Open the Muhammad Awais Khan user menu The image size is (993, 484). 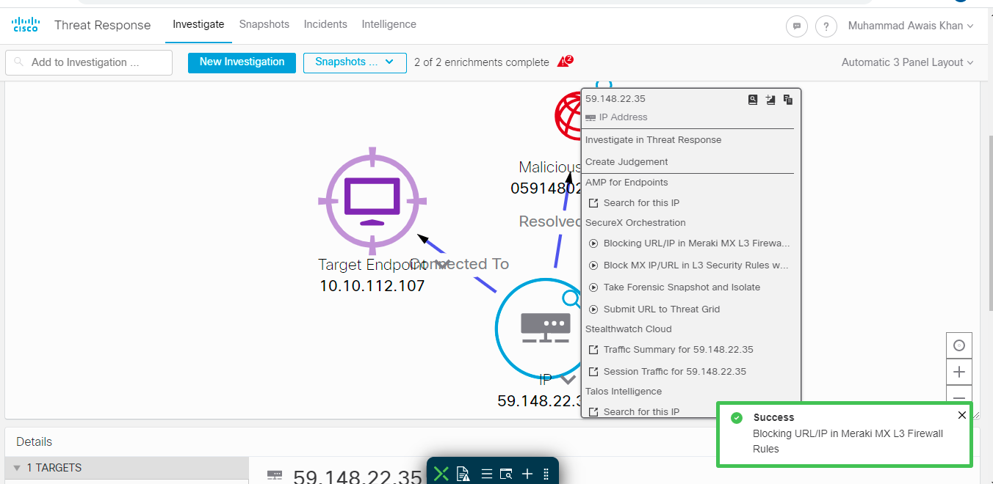point(911,26)
